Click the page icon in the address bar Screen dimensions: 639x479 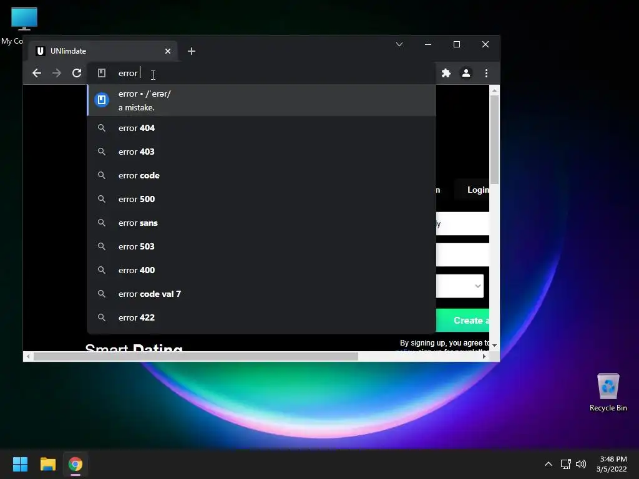tap(102, 73)
